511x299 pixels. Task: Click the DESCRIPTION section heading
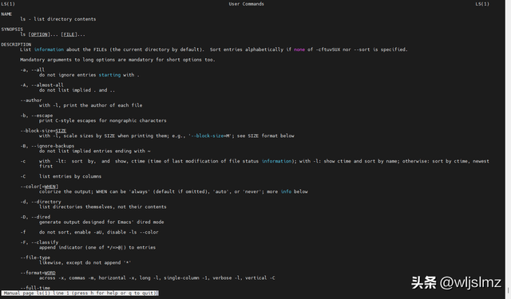[16, 45]
